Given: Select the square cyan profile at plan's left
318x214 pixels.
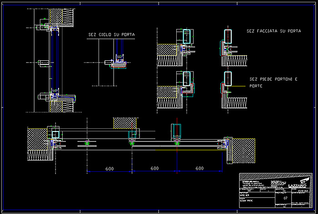Looking at the screenshot, I should pos(55,133).
